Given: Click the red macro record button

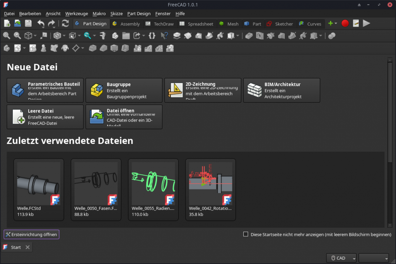Looking at the screenshot, I should 345,24.
